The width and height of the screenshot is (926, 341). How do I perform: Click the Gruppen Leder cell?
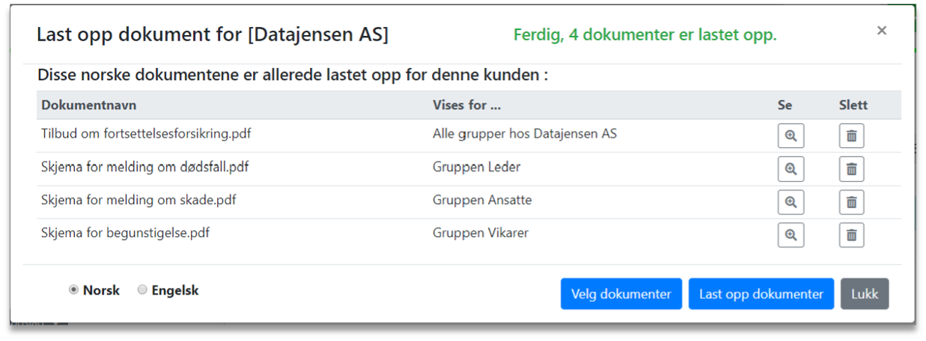pos(476,168)
